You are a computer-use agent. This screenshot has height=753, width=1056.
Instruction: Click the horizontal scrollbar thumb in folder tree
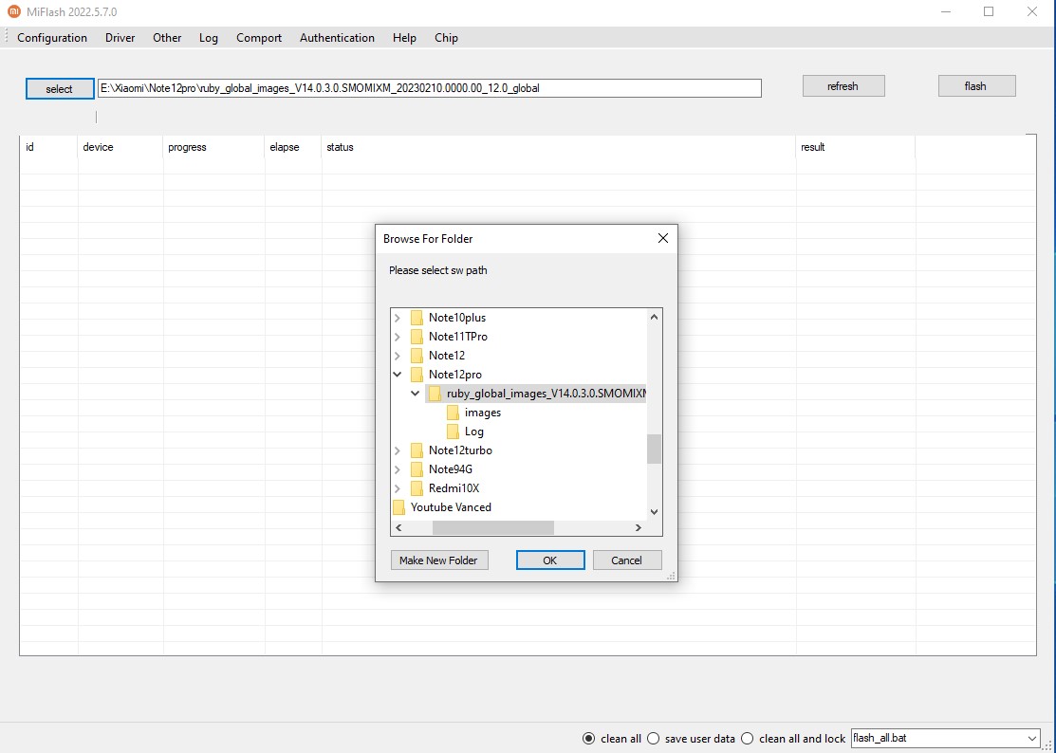[493, 527]
